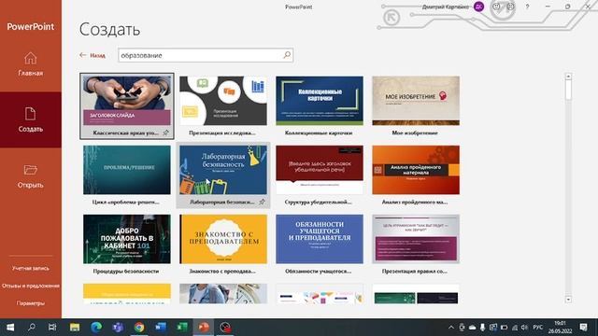
Task: Open the Дмитрий Карпенко account avatar
Action: pyautogui.click(x=479, y=7)
